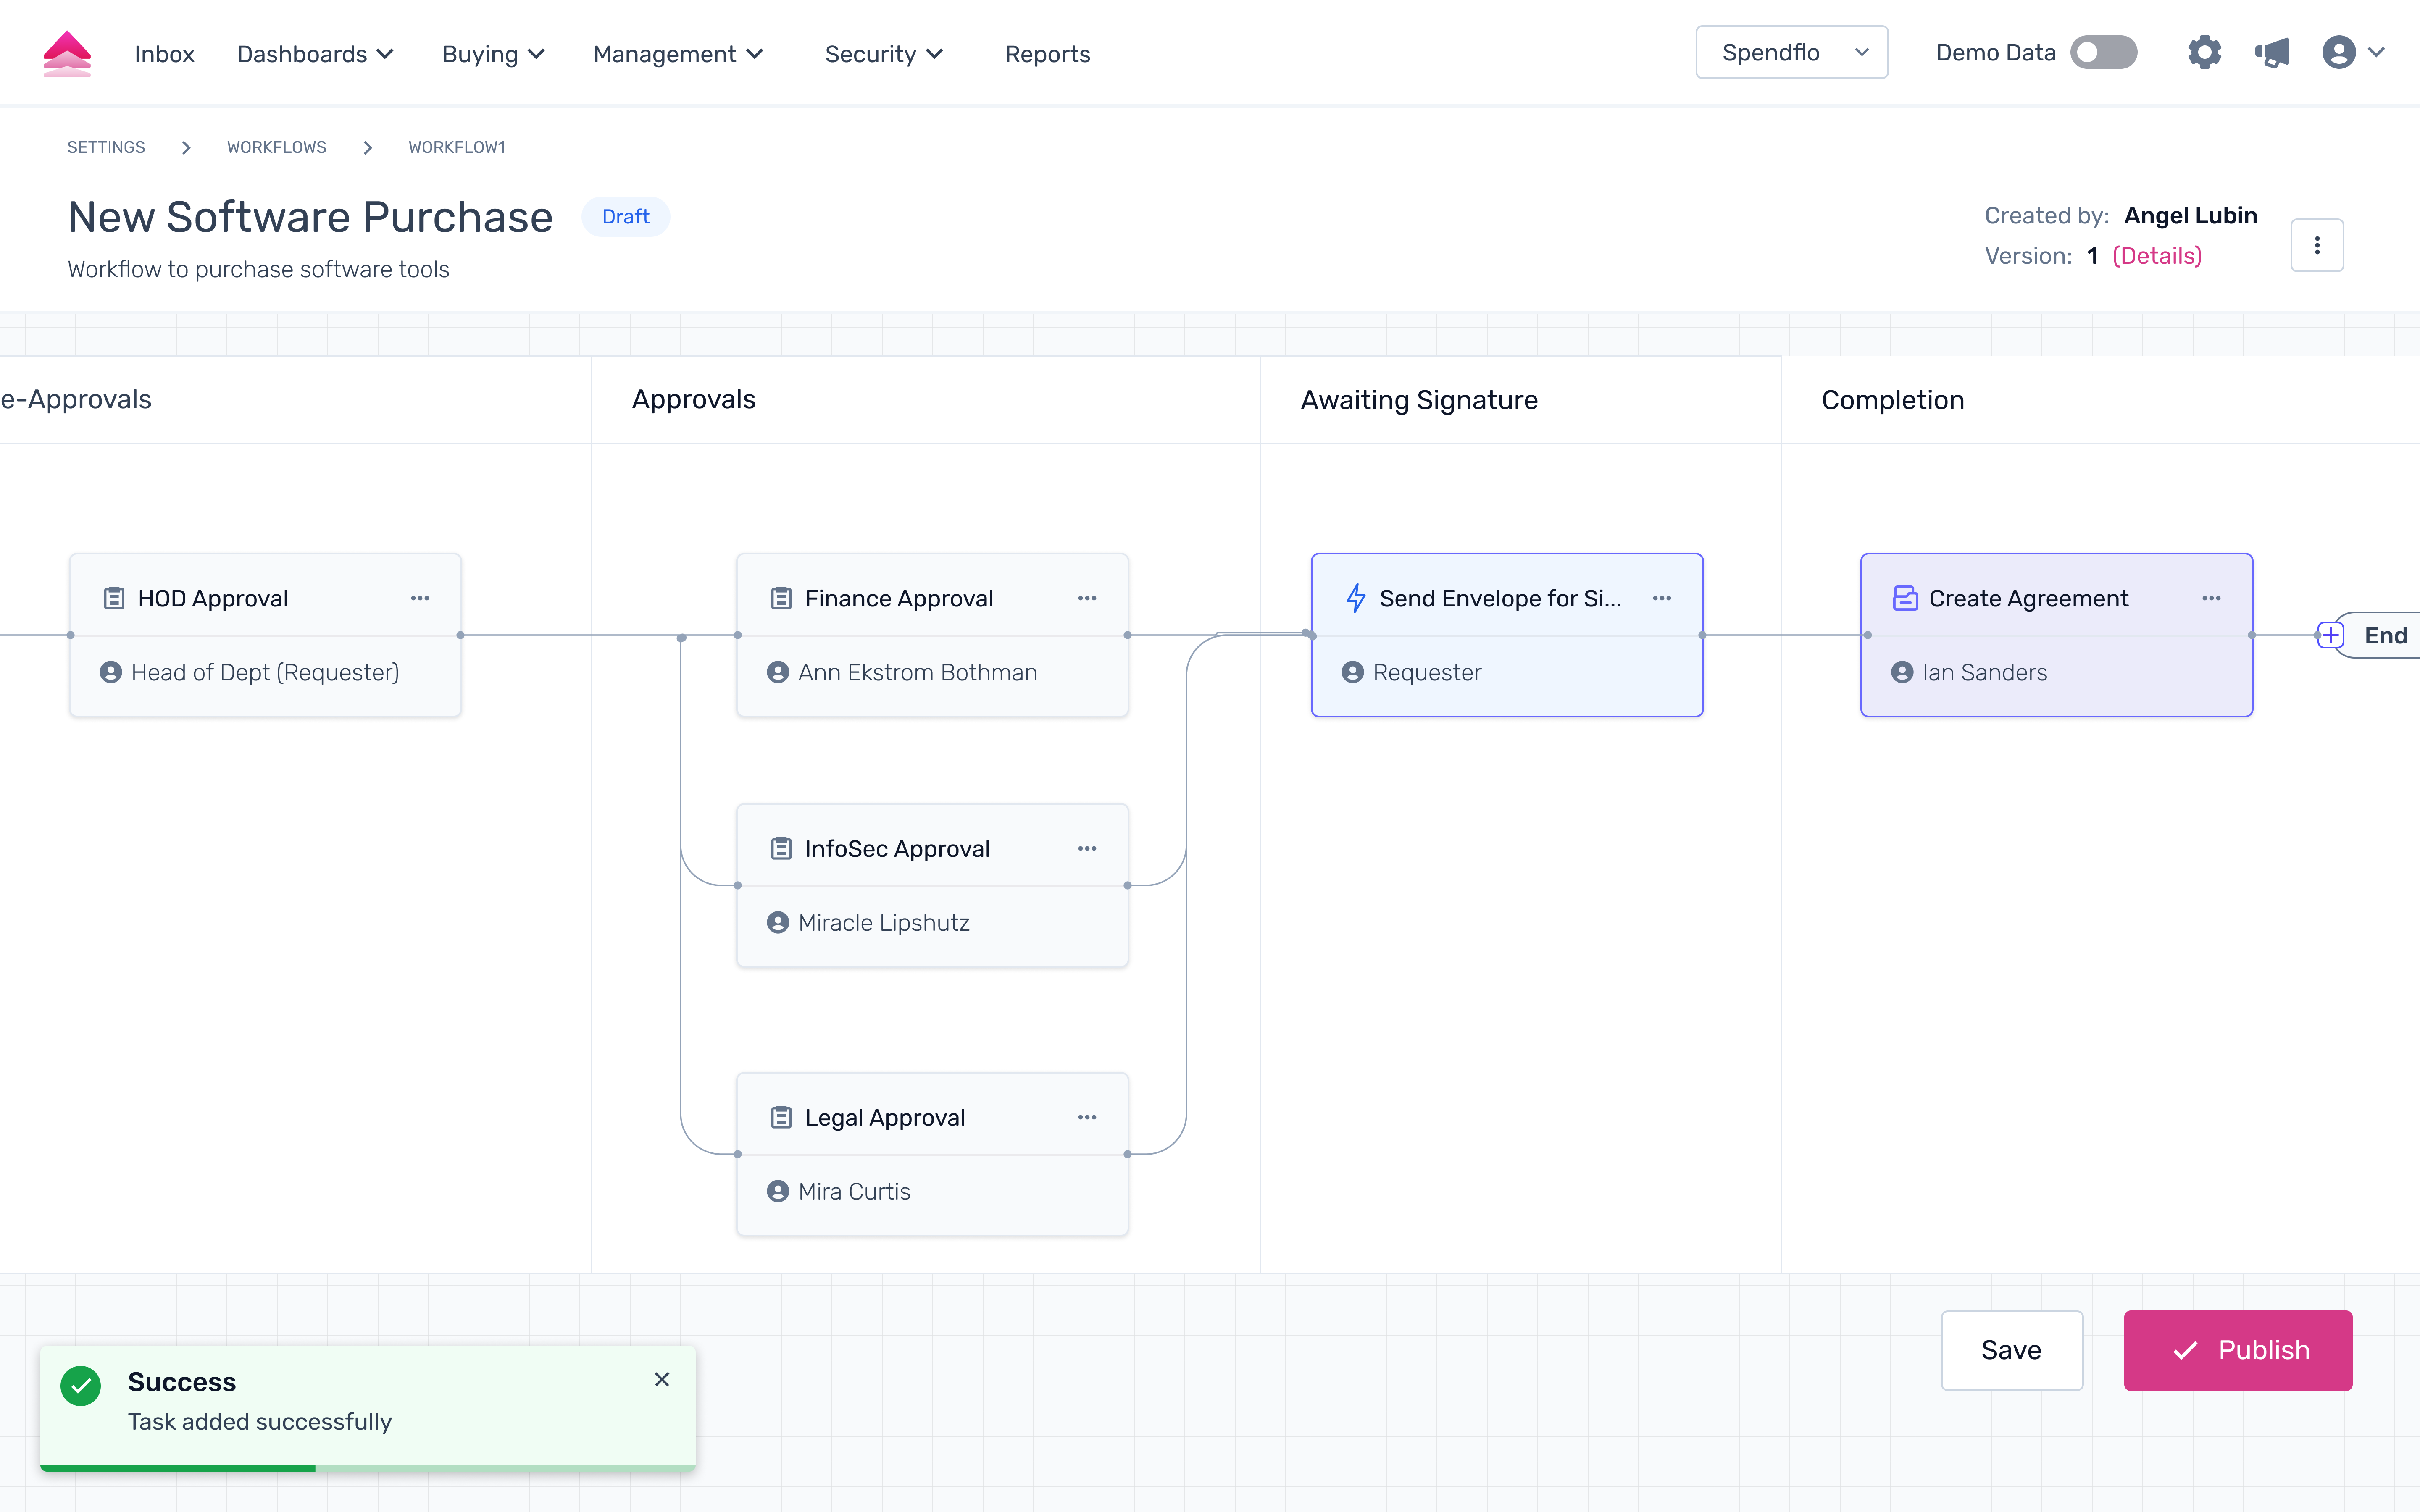
Task: Click plus icon before End node
Action: [2330, 635]
